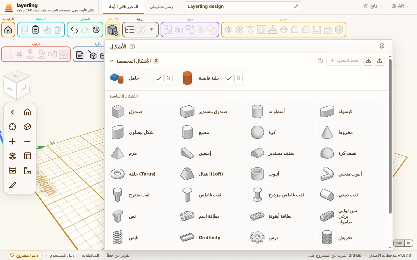
Task: Add a كرة (sphere) shape
Action: coord(281,133)
